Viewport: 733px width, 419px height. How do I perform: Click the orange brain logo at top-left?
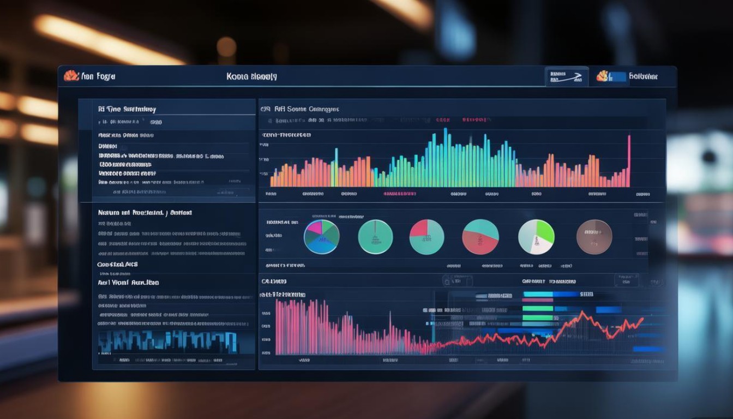[71, 76]
